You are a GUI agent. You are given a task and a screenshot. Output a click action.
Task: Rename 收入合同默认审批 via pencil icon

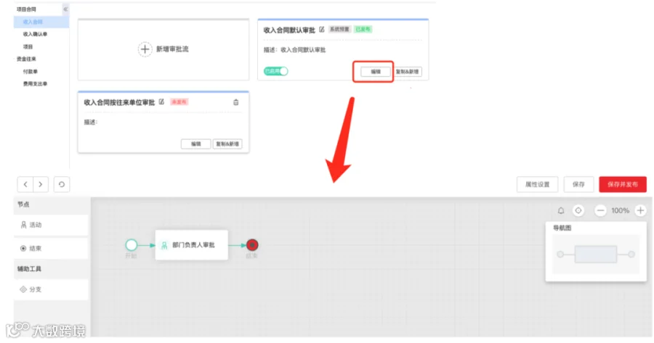[x=322, y=30]
